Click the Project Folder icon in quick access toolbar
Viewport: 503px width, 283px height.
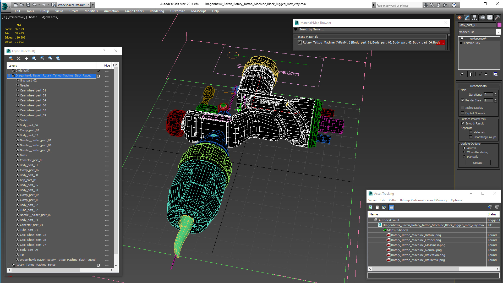point(53,5)
